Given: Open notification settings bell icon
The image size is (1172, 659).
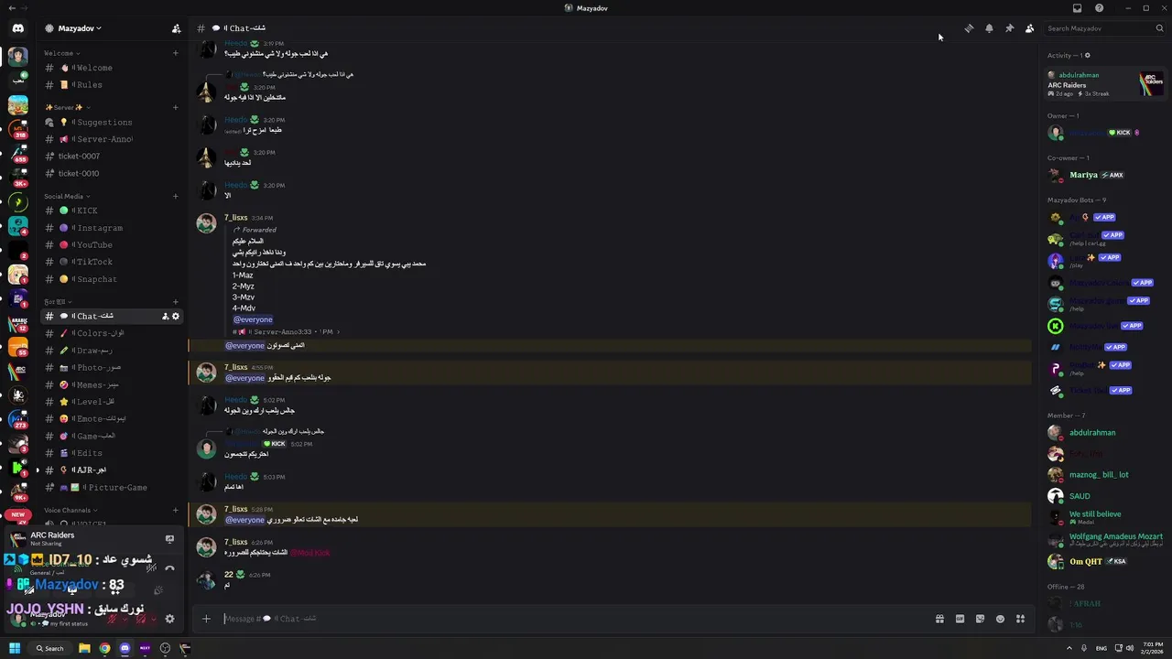Looking at the screenshot, I should (x=989, y=28).
